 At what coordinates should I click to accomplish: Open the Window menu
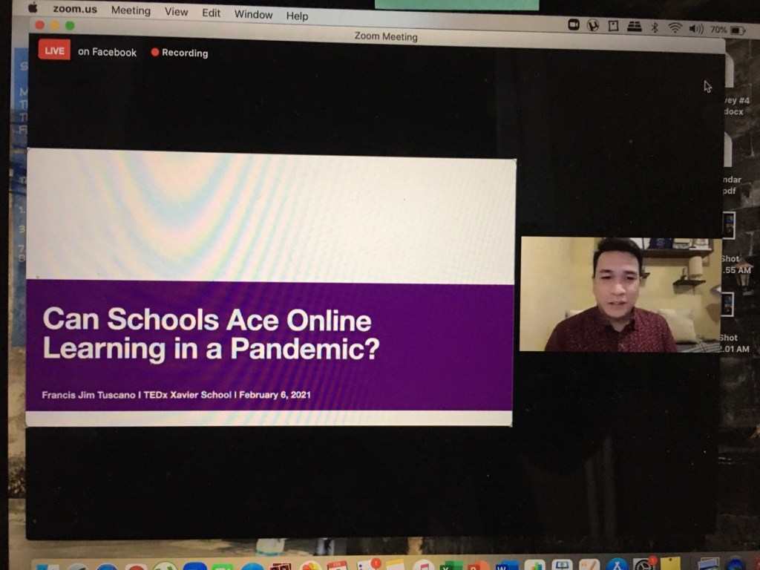point(253,14)
